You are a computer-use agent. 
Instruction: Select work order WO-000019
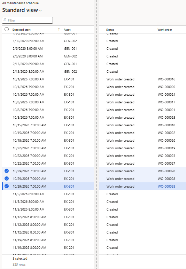tap(166, 148)
